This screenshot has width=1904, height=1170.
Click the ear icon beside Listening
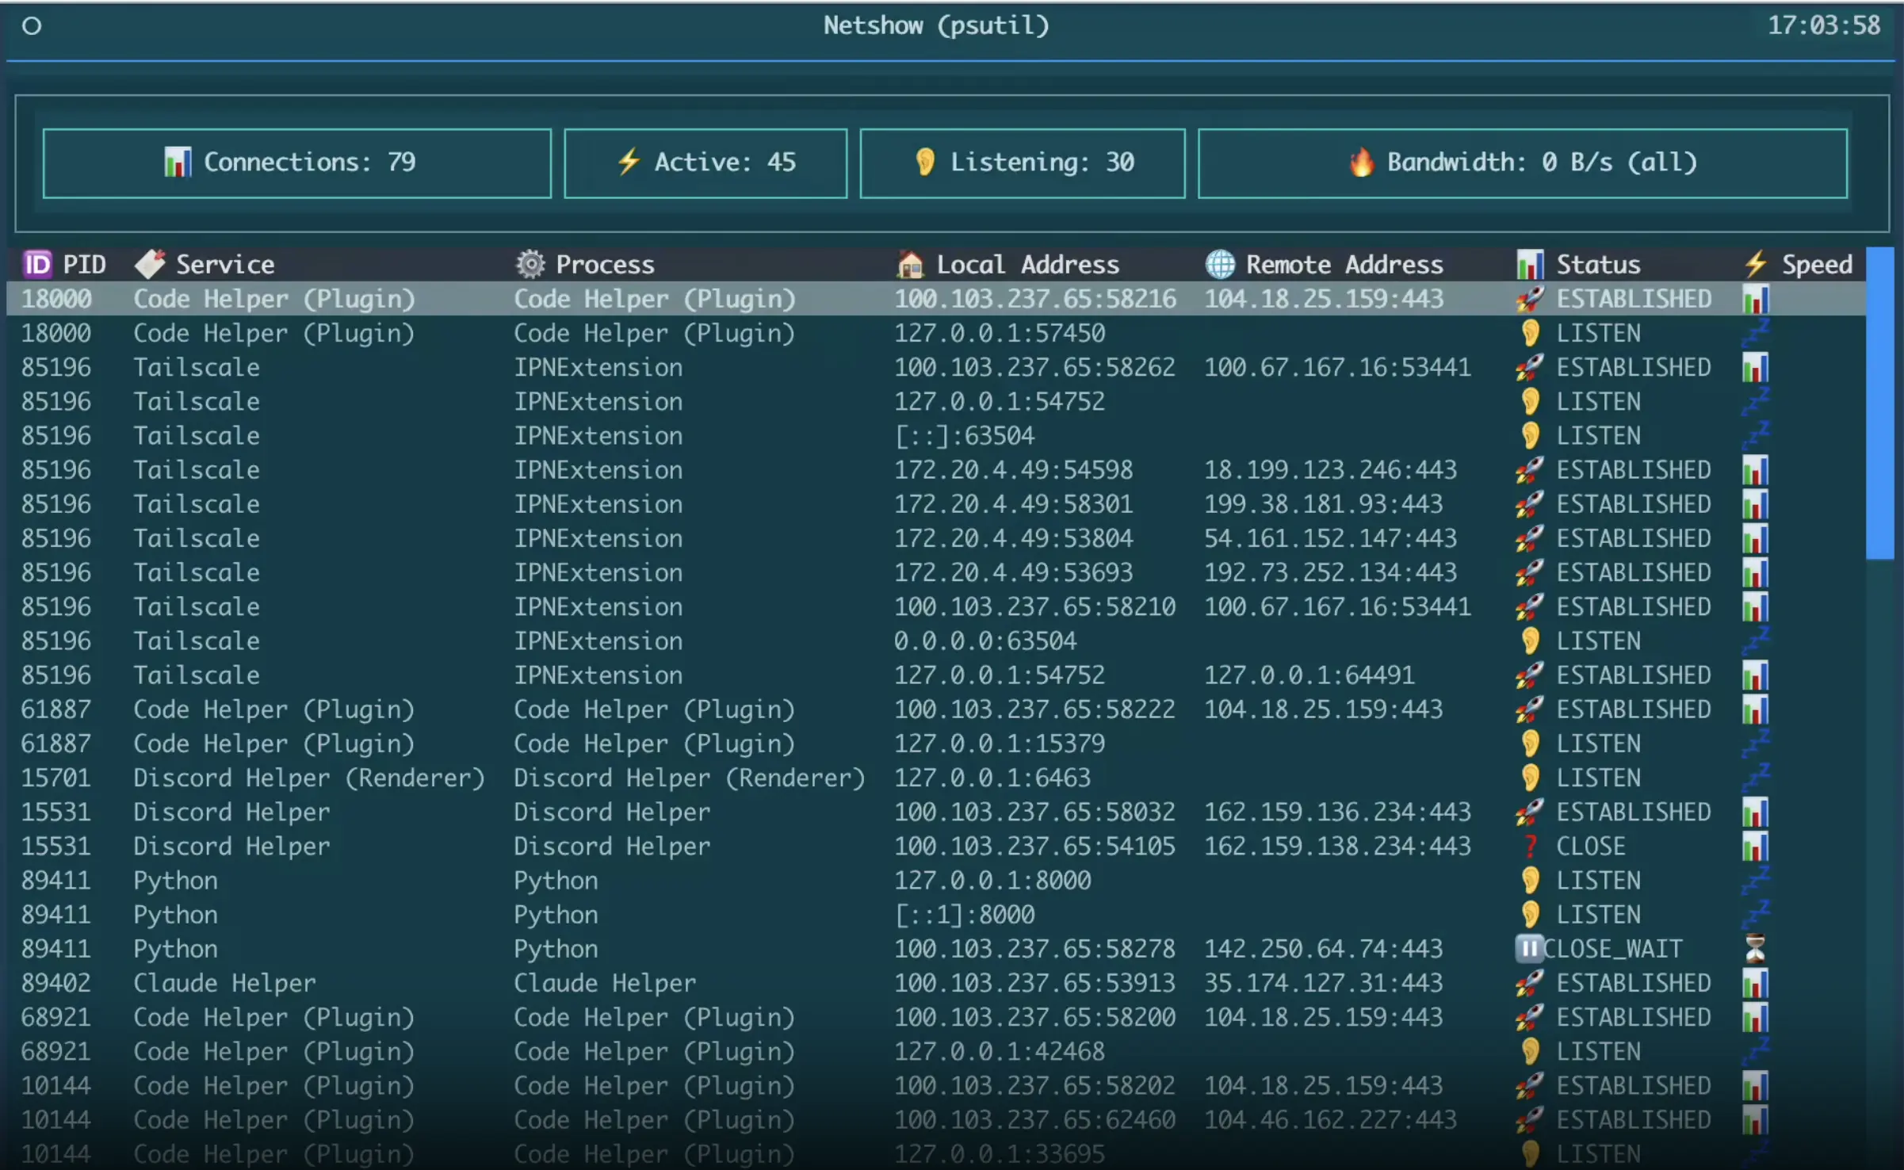click(x=924, y=162)
